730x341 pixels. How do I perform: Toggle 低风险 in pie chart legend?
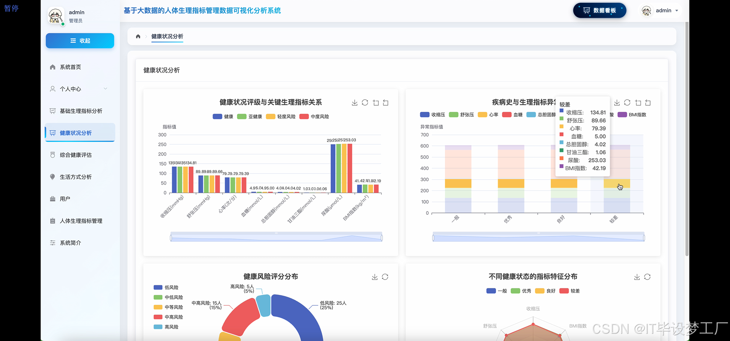[166, 288]
